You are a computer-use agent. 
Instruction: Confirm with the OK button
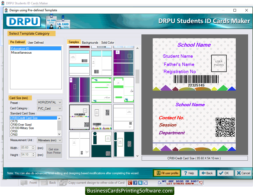pos(225,173)
